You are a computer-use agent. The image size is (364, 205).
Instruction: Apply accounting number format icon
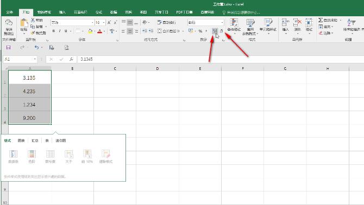191,31
